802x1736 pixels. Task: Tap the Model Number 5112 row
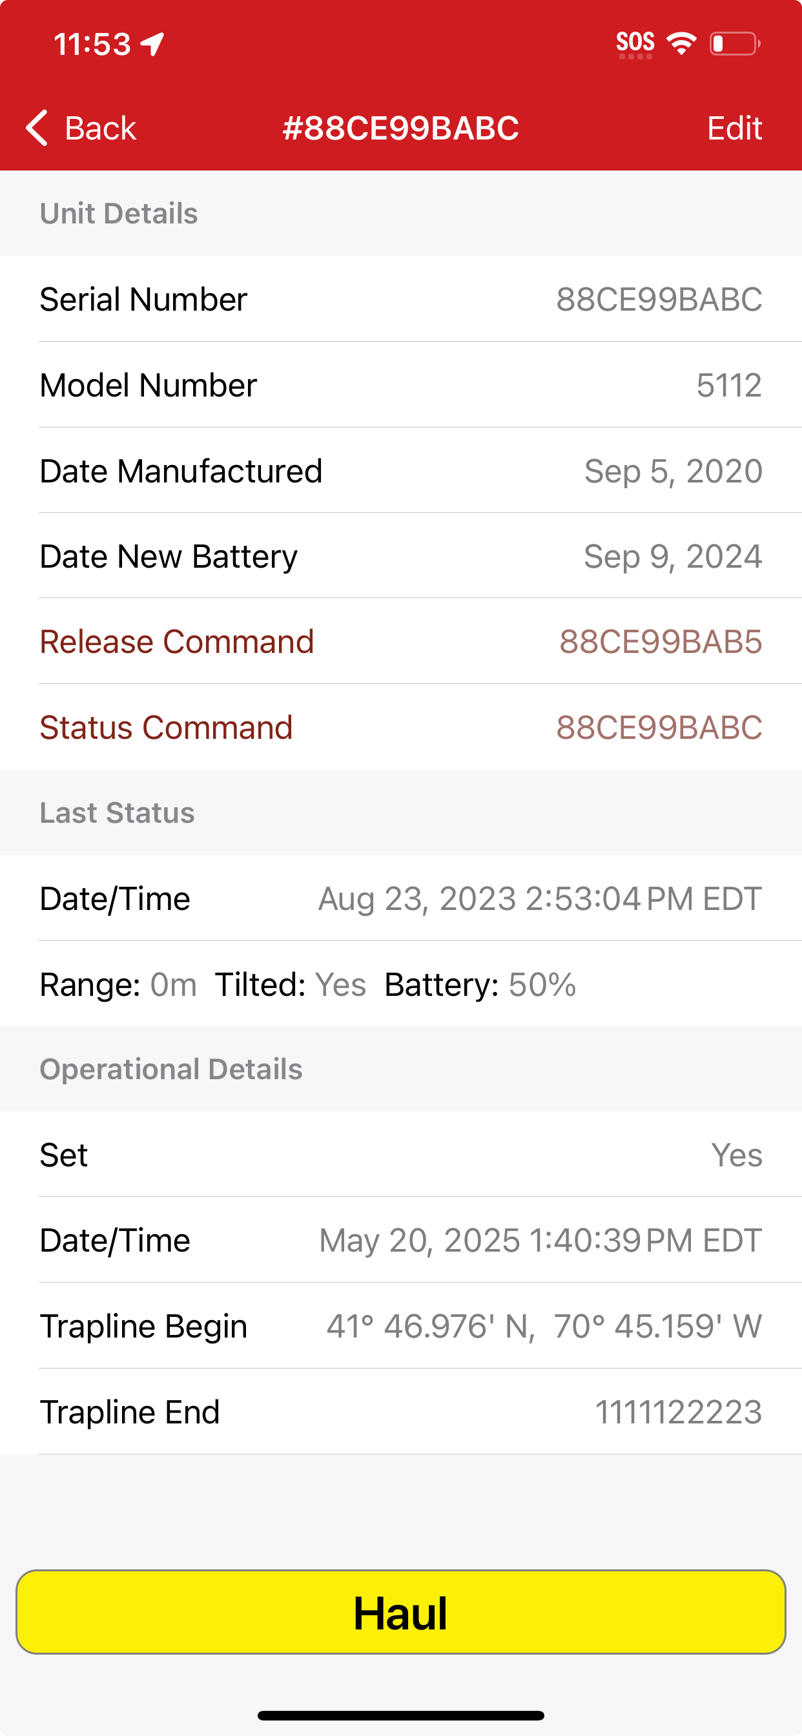(x=401, y=385)
